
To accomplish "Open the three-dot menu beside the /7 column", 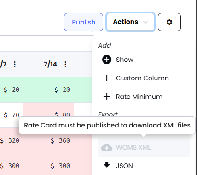I will 15,64.
